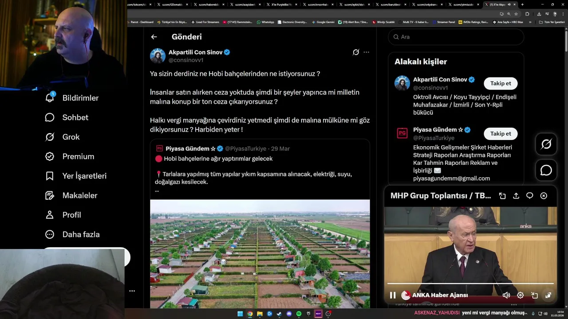Focus the Ara search field
Image resolution: width=568 pixels, height=319 pixels.
click(456, 37)
